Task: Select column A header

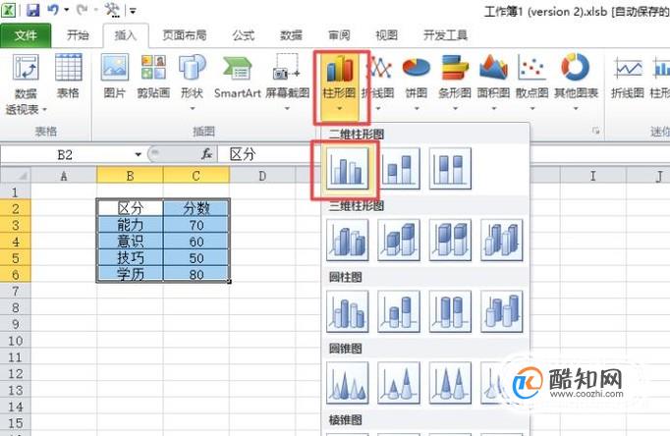Action: (x=64, y=176)
